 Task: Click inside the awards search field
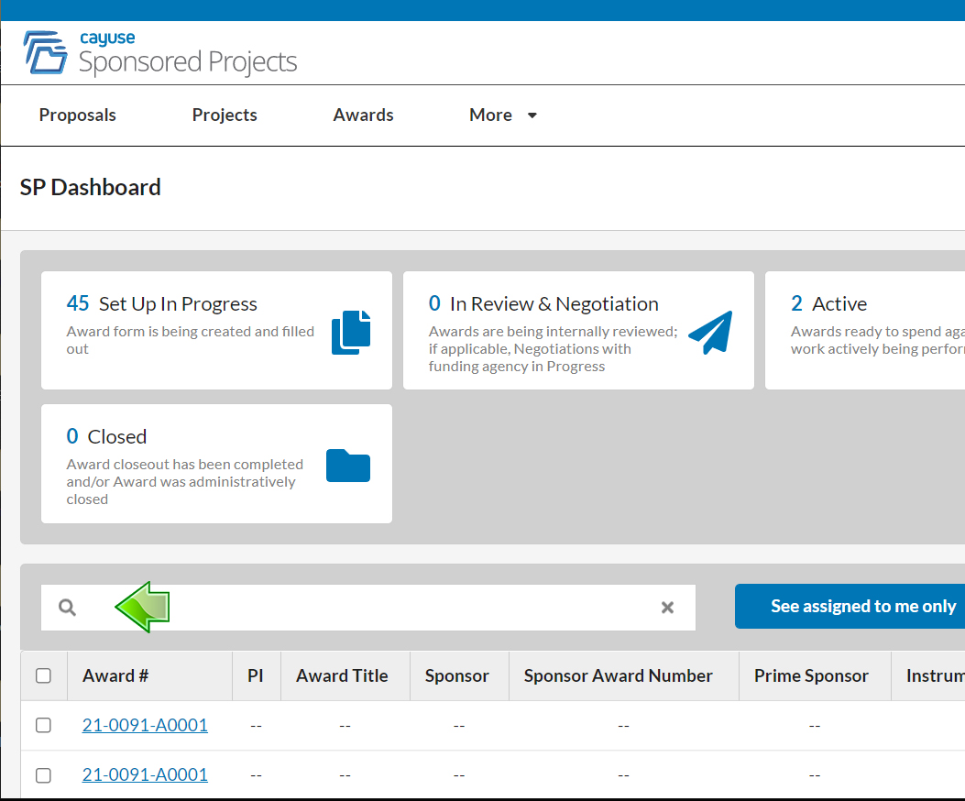[368, 608]
